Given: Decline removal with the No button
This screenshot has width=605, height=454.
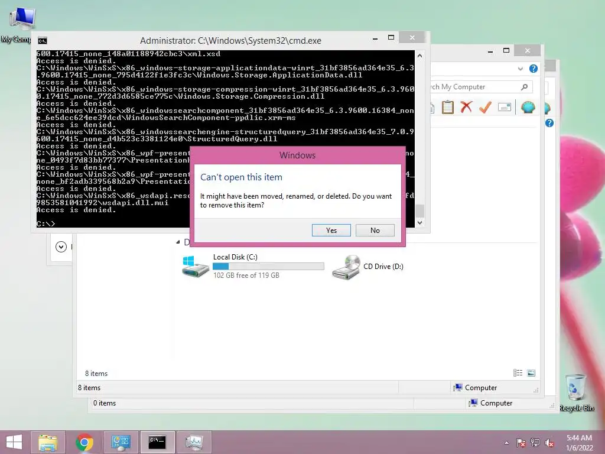Looking at the screenshot, I should 375,231.
